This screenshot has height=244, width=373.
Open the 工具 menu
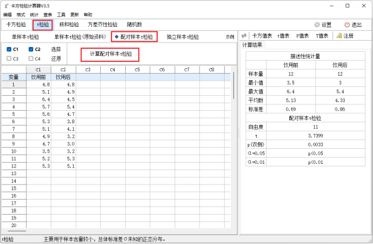coord(61,15)
